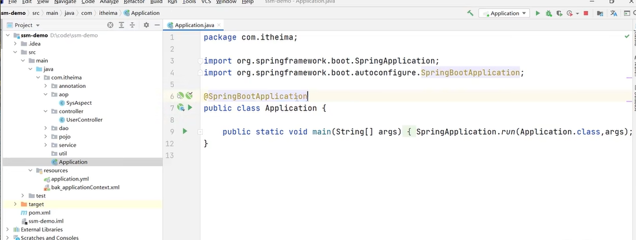
Task: Click the run arrow beside main method line 9
Action: pos(185,131)
